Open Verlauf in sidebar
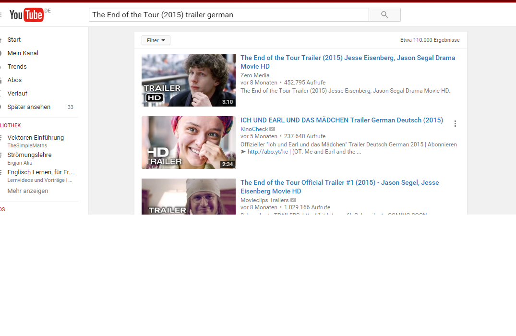 coord(17,94)
